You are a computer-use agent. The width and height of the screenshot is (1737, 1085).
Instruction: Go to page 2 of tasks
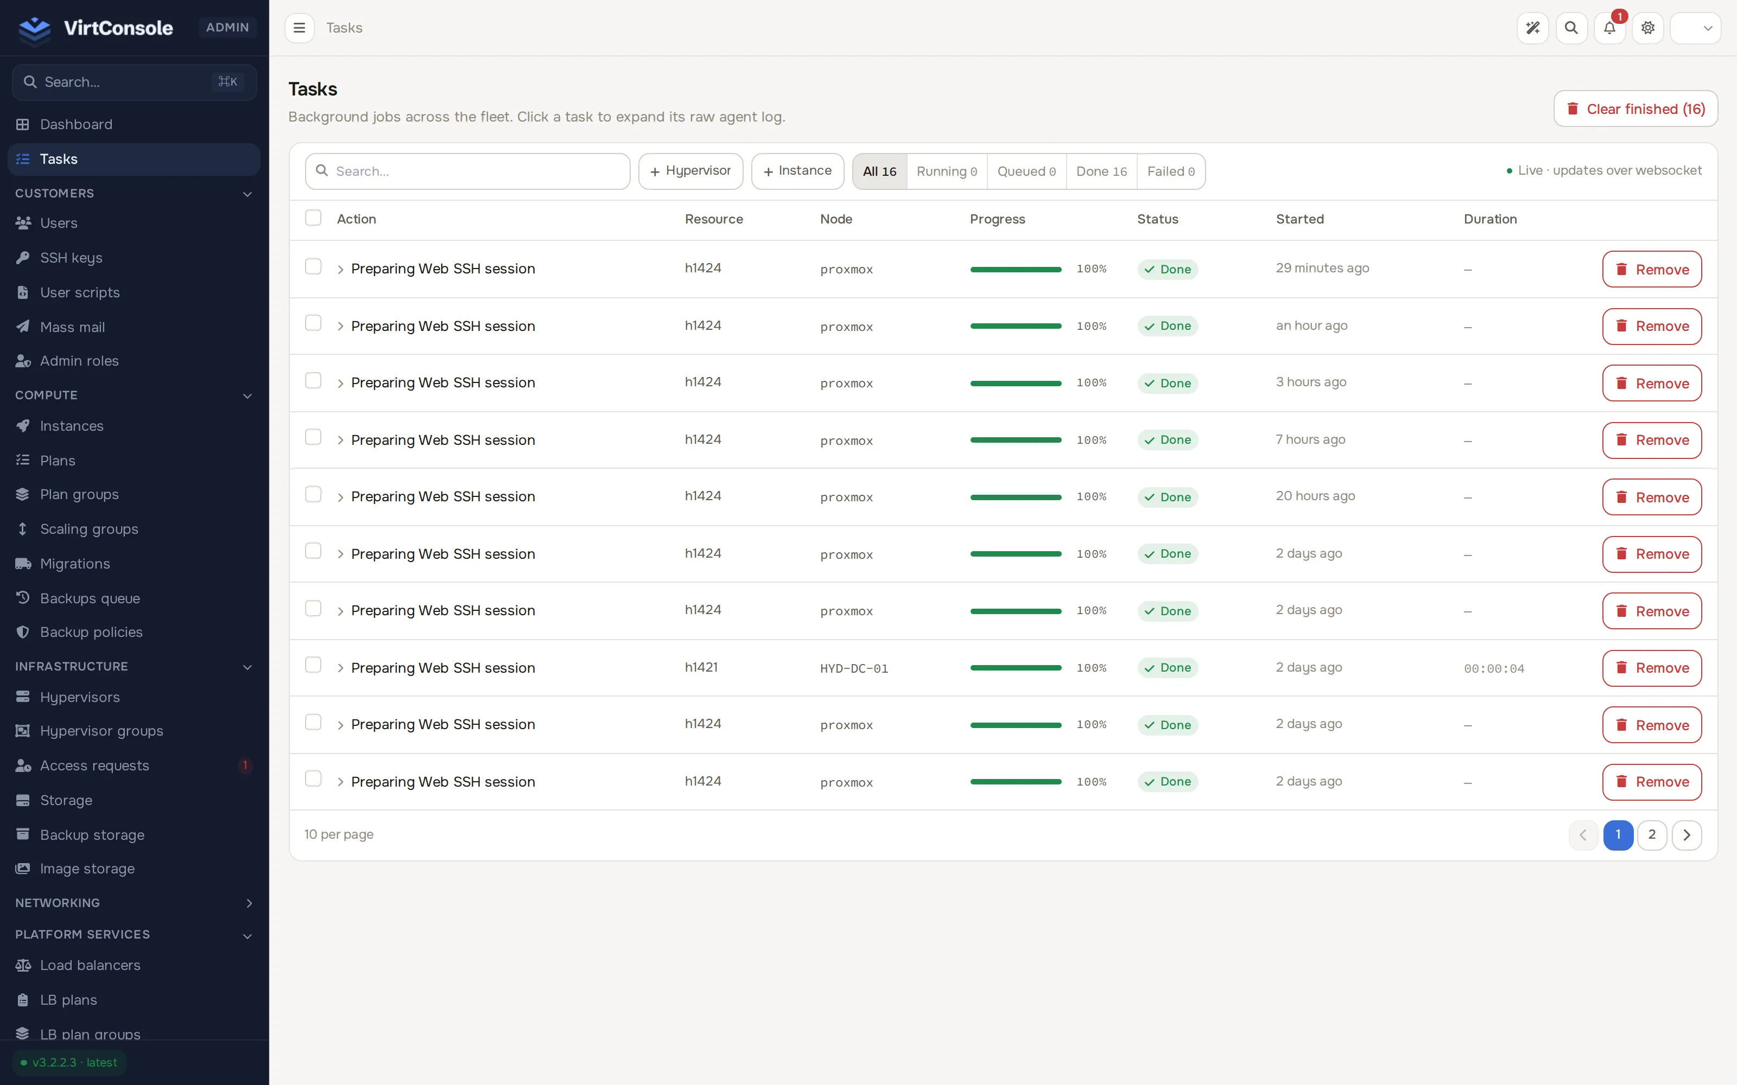pos(1652,834)
